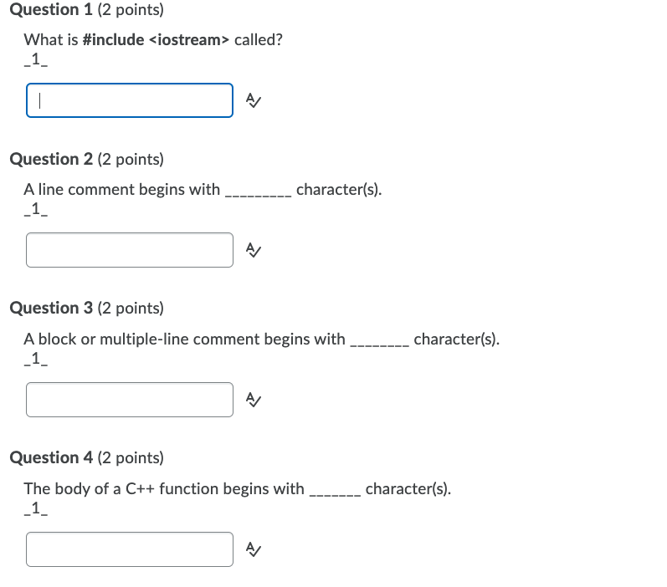This screenshot has height=587, width=667.
Task: Click 'The body of a C++ function' prompt
Action: 163,489
